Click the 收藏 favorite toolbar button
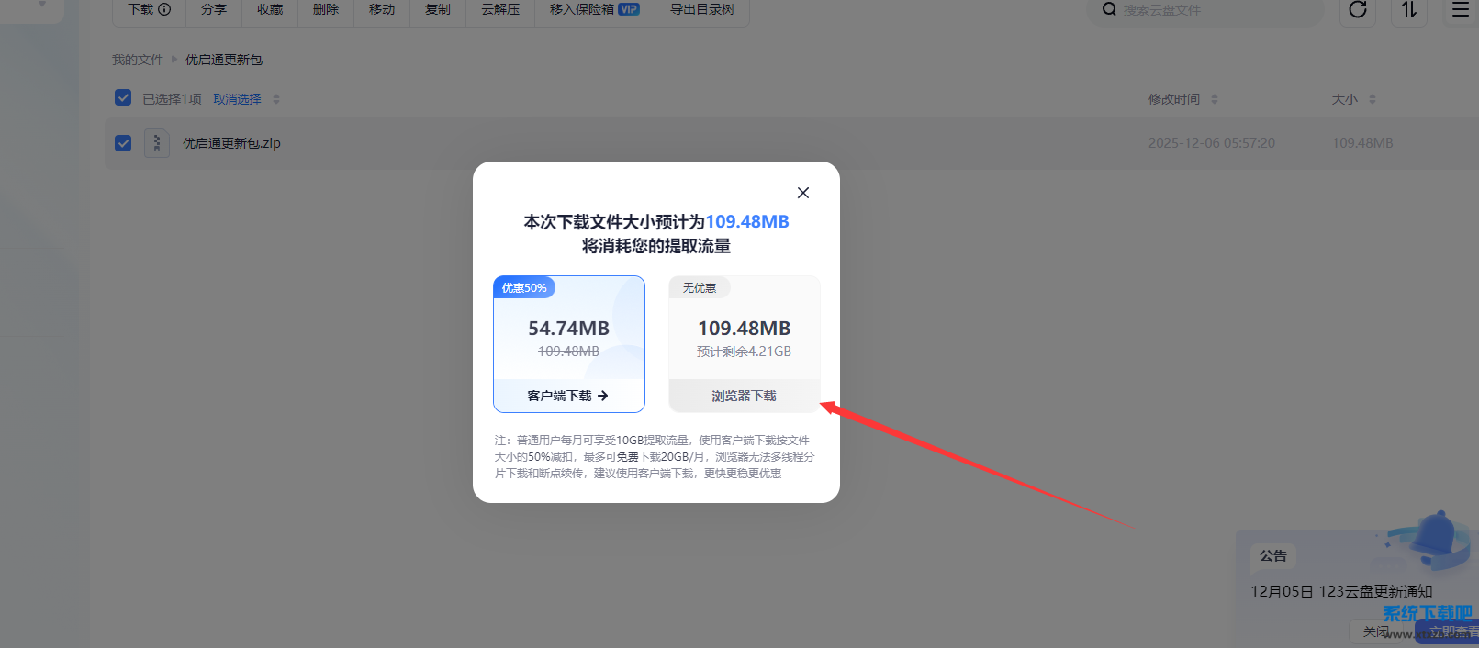The height and width of the screenshot is (648, 1479). click(x=270, y=9)
